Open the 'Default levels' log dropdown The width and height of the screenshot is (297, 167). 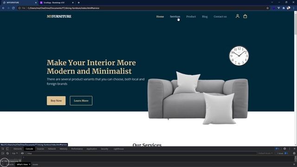coord(265,154)
